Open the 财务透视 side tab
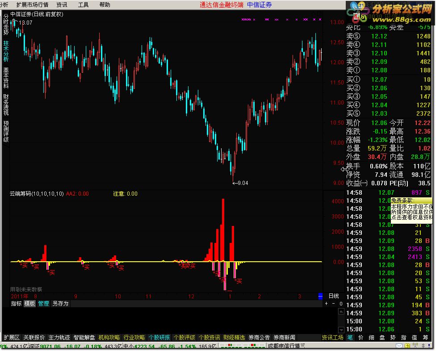The width and height of the screenshot is (436, 351). click(x=6, y=105)
